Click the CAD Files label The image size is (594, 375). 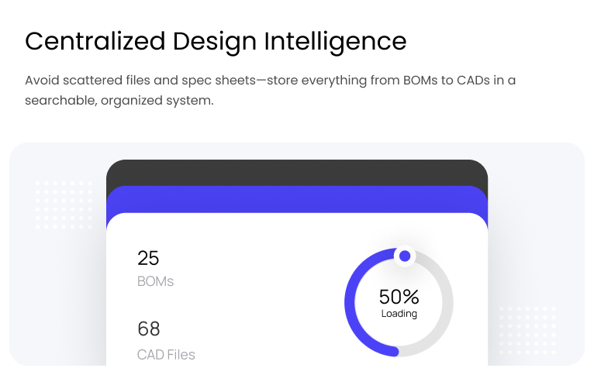coord(166,355)
